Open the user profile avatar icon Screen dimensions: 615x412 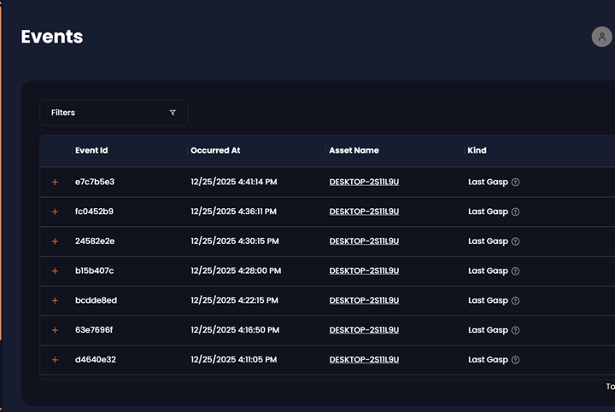[x=601, y=37]
